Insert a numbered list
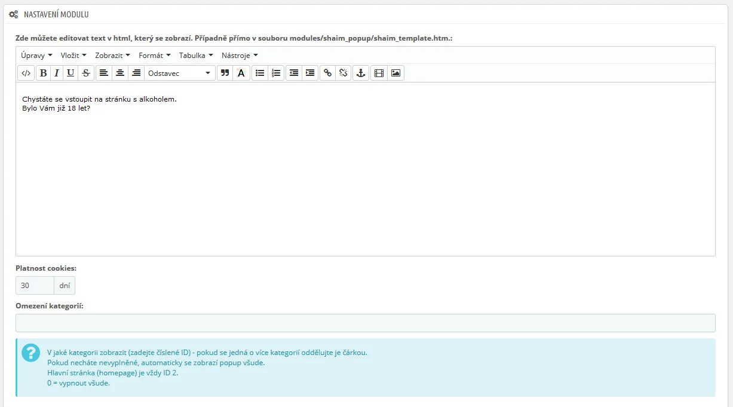Viewport: 733px width, 407px height. [x=275, y=73]
